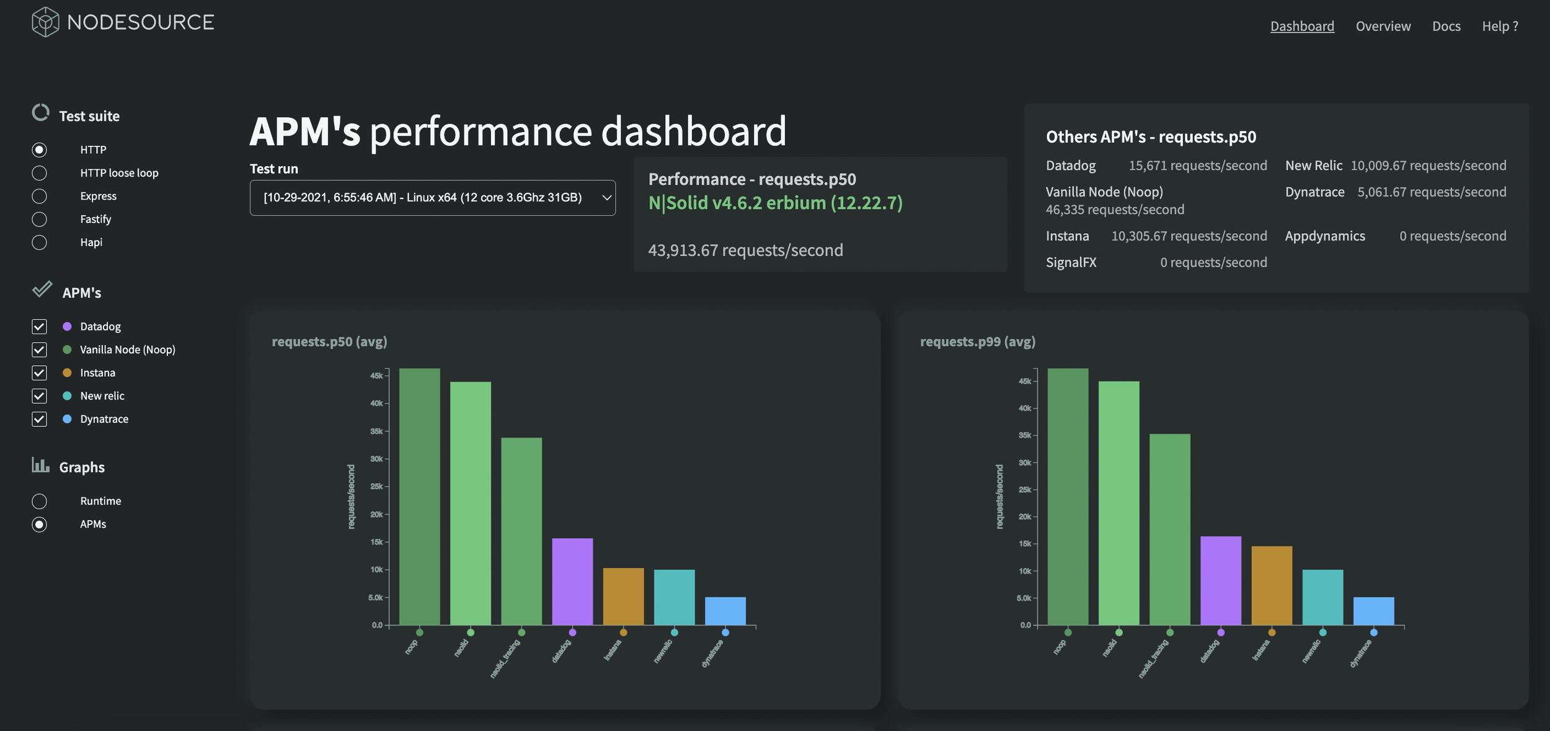Click the teal New relic legend dot
Screen dimensions: 1550x731
67,396
